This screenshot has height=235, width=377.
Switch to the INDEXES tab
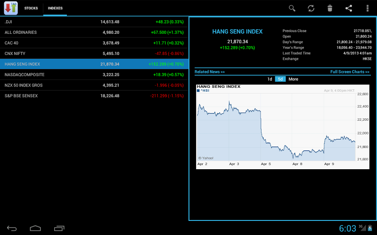[55, 8]
